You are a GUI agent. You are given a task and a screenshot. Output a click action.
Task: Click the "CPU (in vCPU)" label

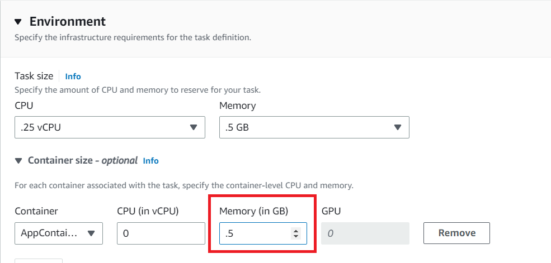tap(152, 211)
